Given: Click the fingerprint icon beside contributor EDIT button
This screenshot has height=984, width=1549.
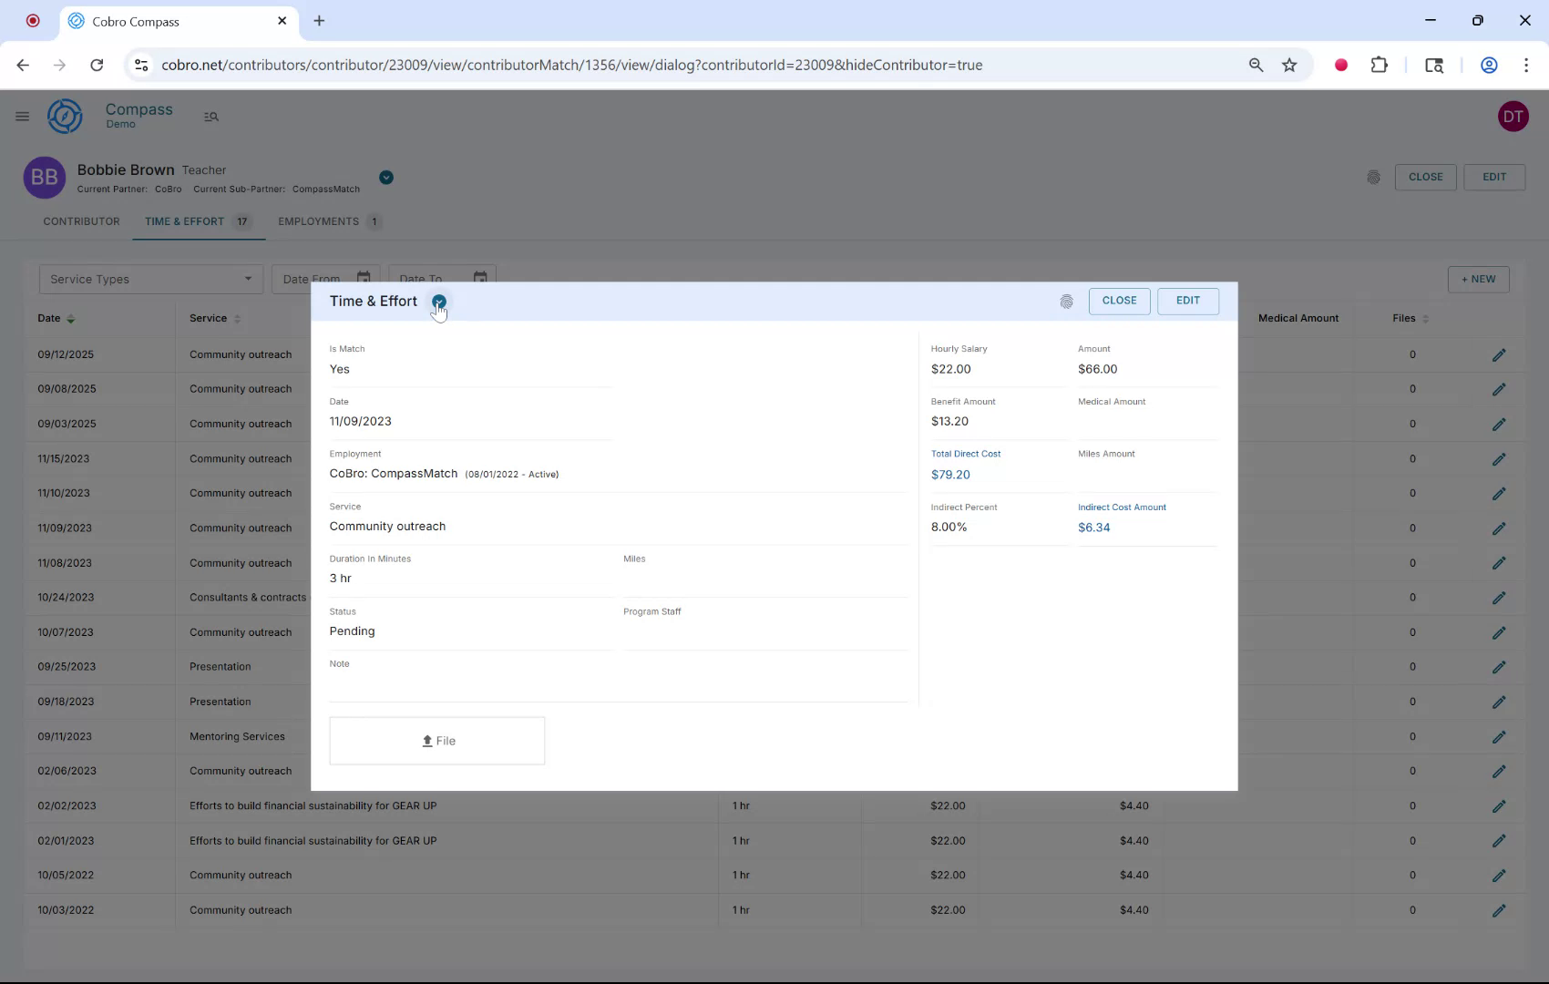Looking at the screenshot, I should point(1374,177).
